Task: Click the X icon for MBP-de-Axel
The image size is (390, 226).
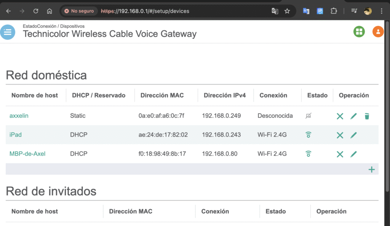Action: pos(340,154)
